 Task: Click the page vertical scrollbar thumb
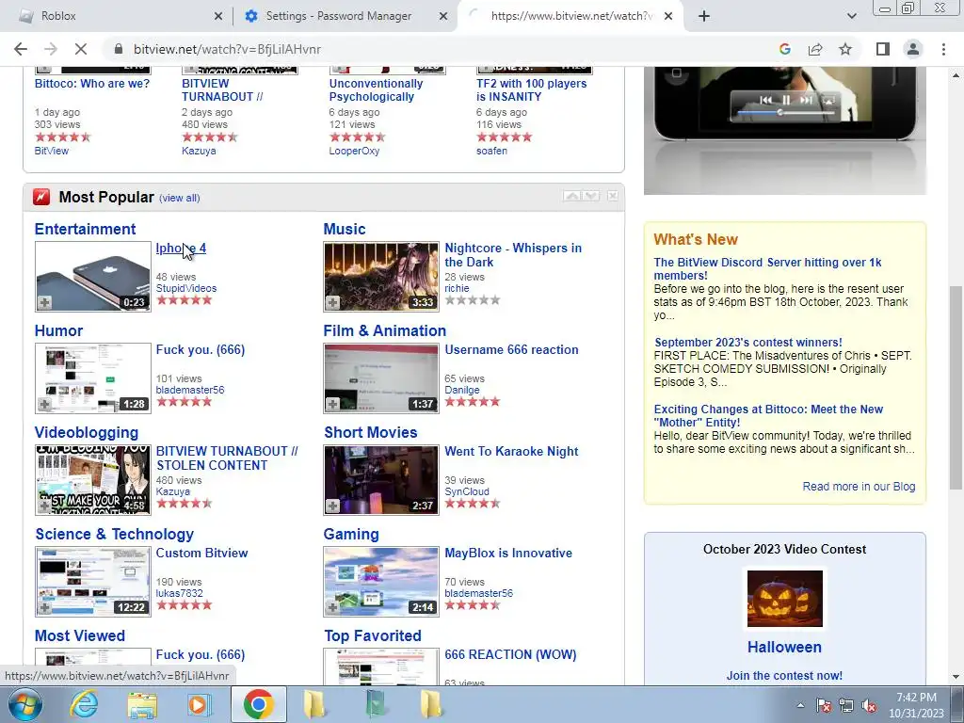click(956, 387)
